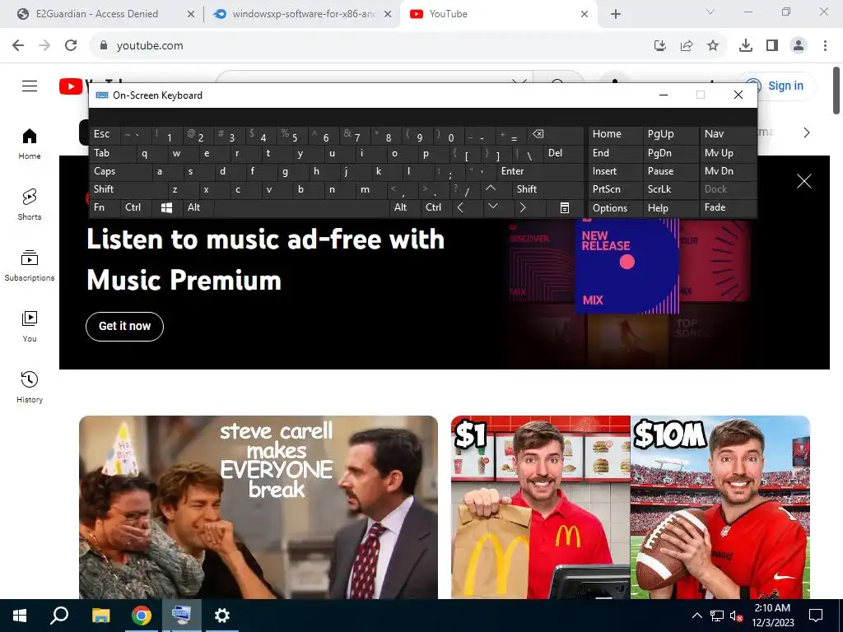Open the YouTube hamburger guide menu

click(x=30, y=86)
